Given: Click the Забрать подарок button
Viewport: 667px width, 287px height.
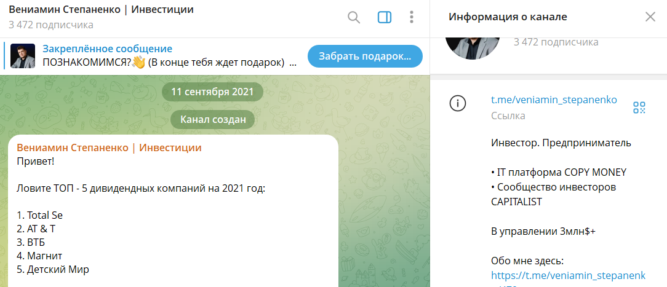Looking at the screenshot, I should point(365,56).
